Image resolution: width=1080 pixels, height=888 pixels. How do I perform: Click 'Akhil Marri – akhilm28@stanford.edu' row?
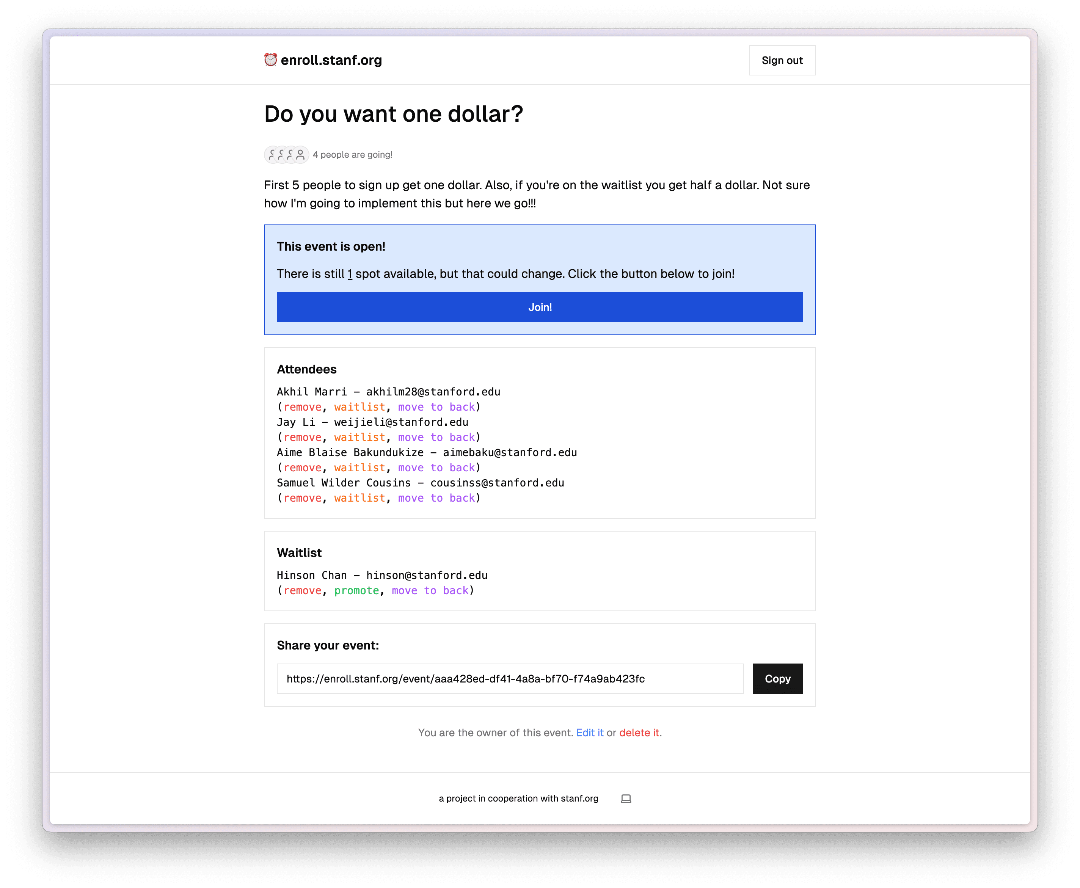[388, 392]
